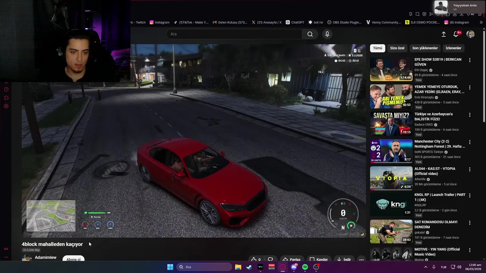Expand the bookmarks bar overflow chevron

481,22
